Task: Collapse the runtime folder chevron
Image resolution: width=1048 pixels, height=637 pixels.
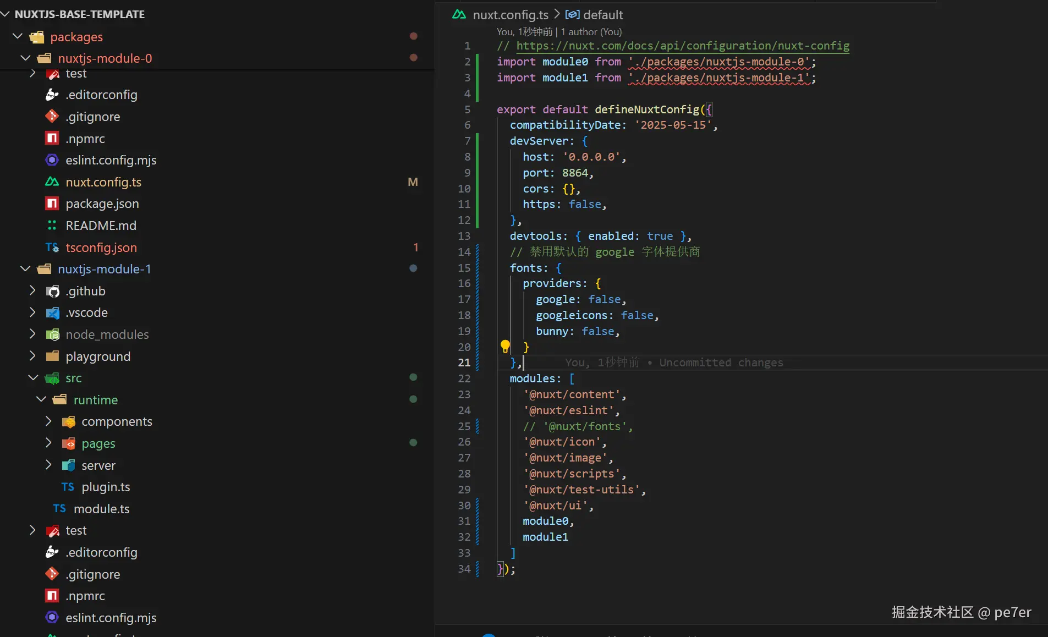Action: tap(41, 399)
